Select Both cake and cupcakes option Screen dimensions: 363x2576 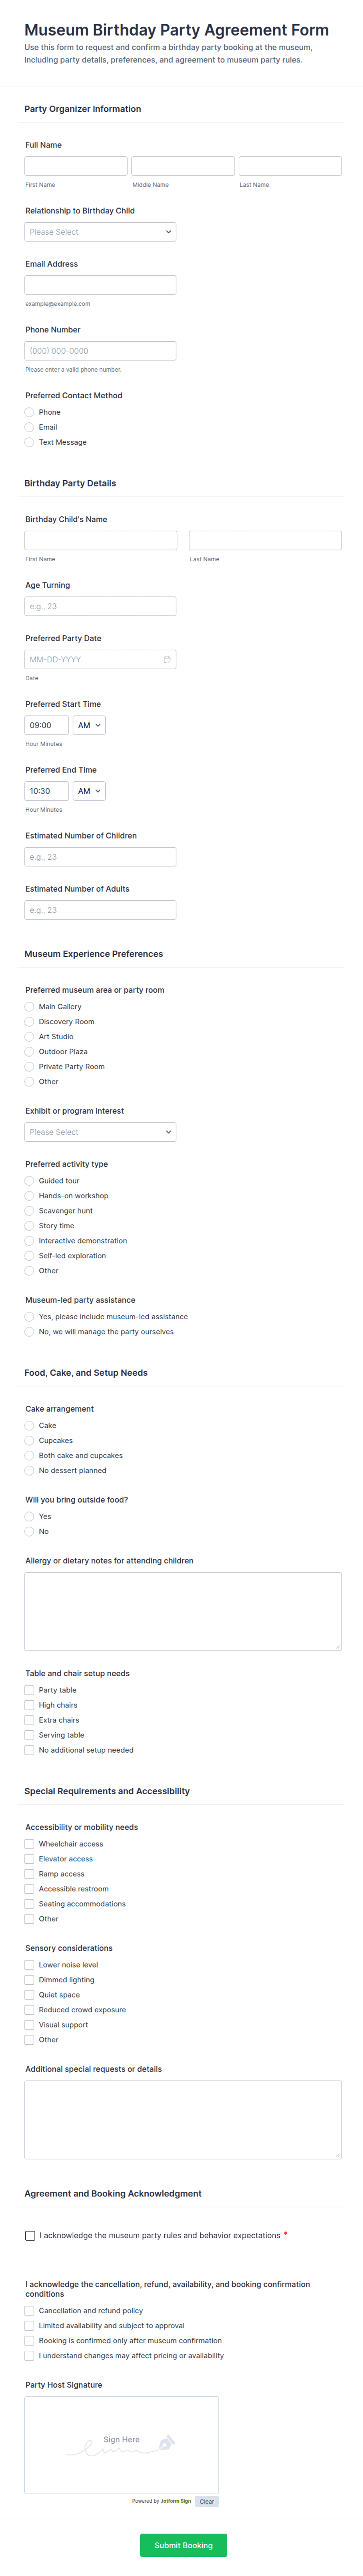30,1456
